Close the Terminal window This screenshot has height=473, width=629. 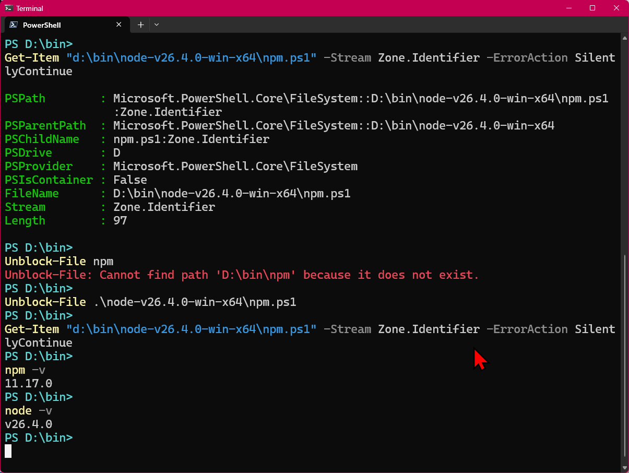616,8
